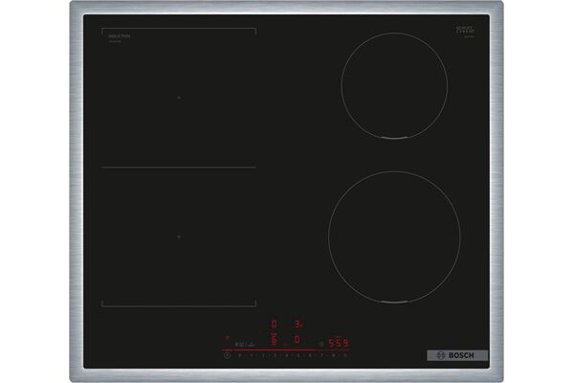Touch the timer display showing 5:59
This screenshot has width=574, height=383.
point(338,342)
